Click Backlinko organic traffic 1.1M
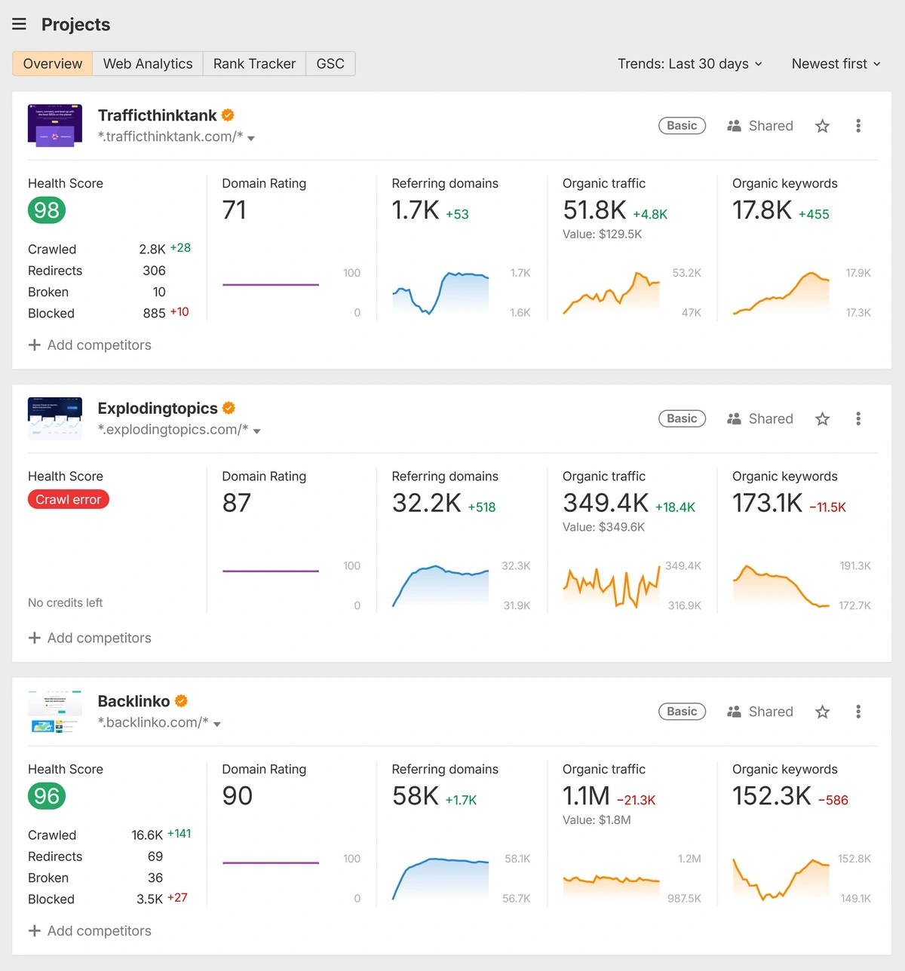Image resolution: width=905 pixels, height=971 pixels. [x=587, y=796]
